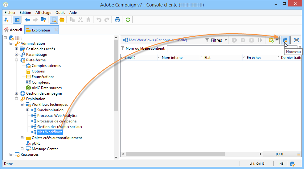
Task: Expand the Message Center node
Action: pyautogui.click(x=22, y=149)
